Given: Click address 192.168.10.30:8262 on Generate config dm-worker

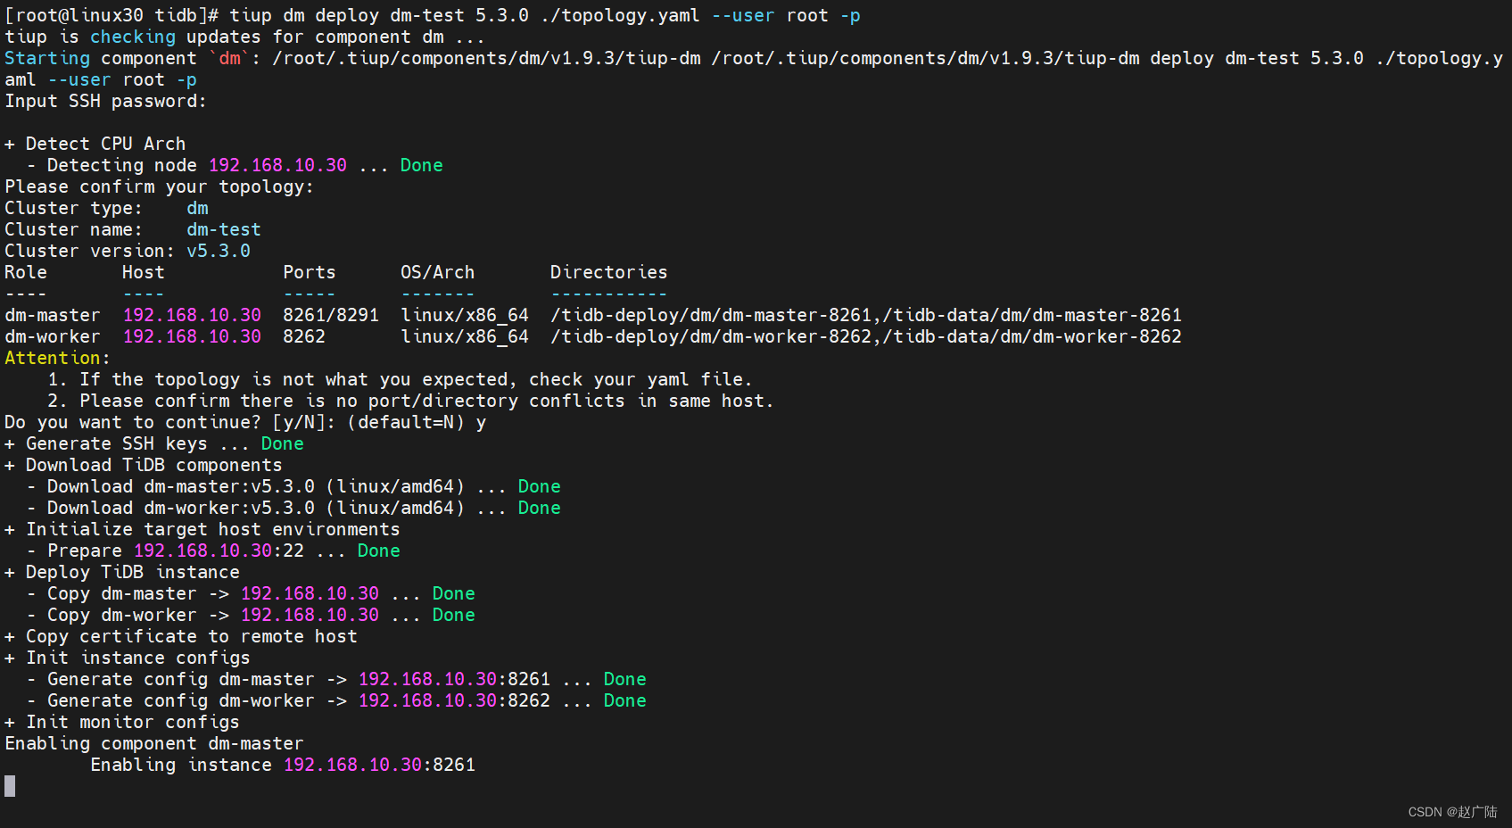Looking at the screenshot, I should click(x=454, y=700).
